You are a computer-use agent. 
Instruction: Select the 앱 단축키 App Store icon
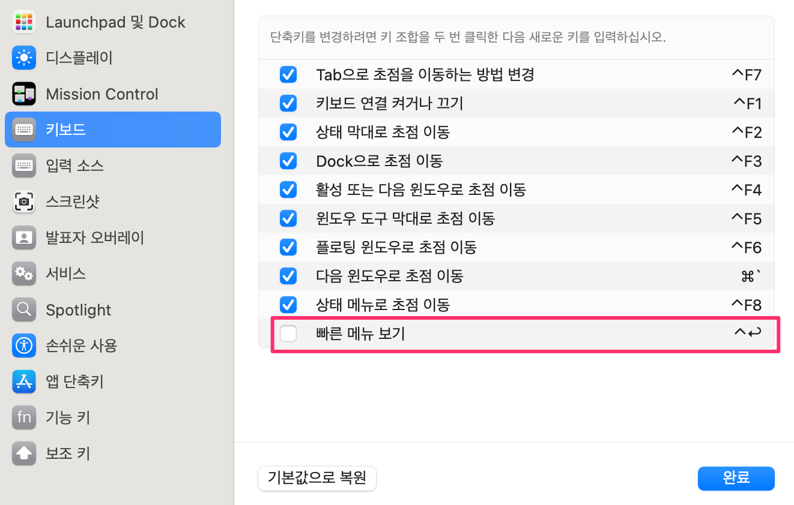24,381
